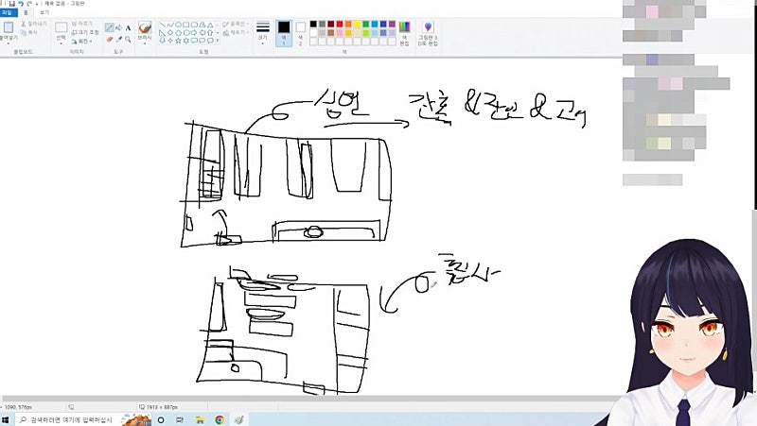Open Task View on the taskbar

click(180, 420)
